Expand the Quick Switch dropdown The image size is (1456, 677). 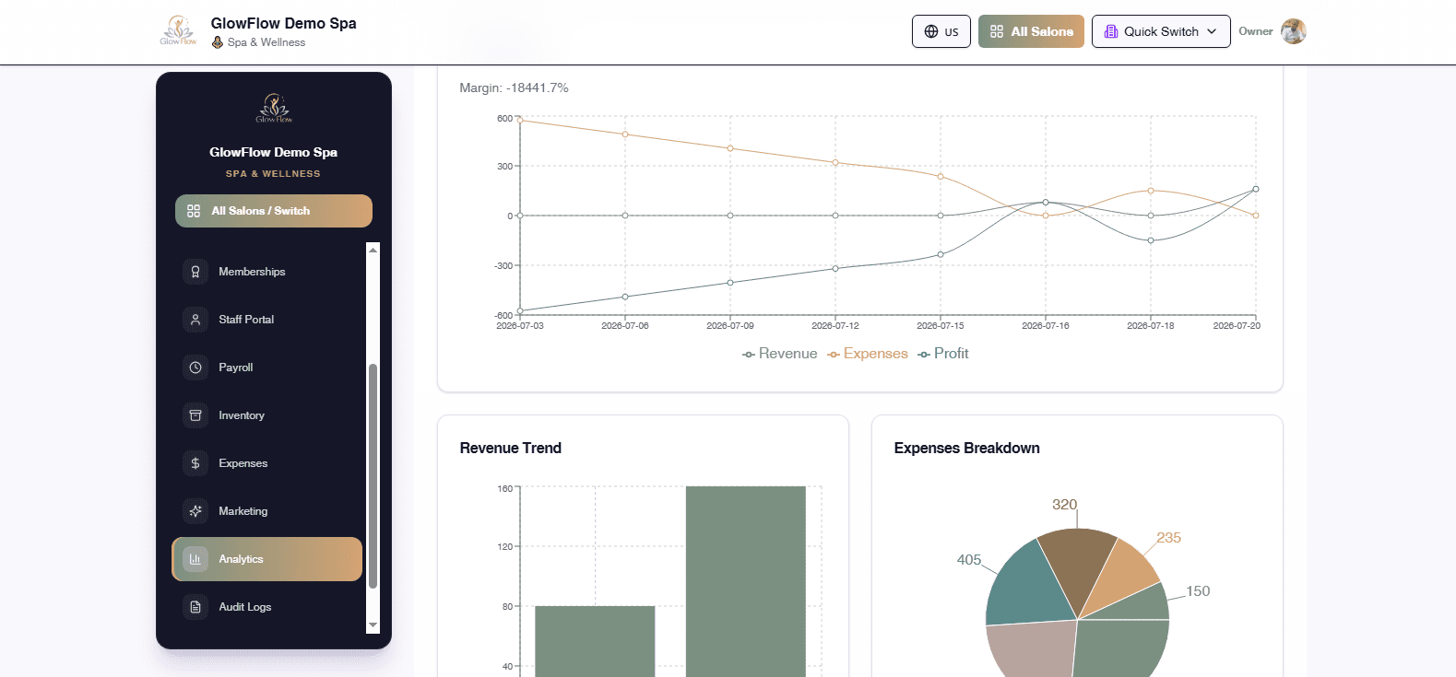point(1161,31)
